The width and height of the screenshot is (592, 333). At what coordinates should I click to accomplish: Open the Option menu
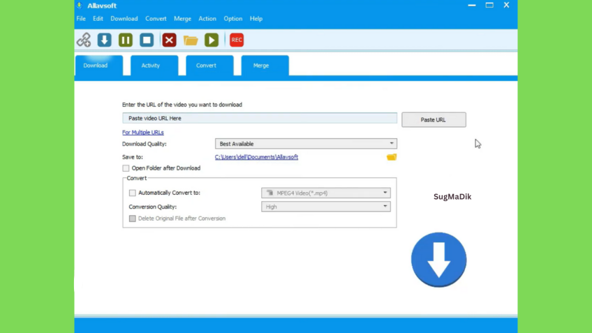point(233,18)
